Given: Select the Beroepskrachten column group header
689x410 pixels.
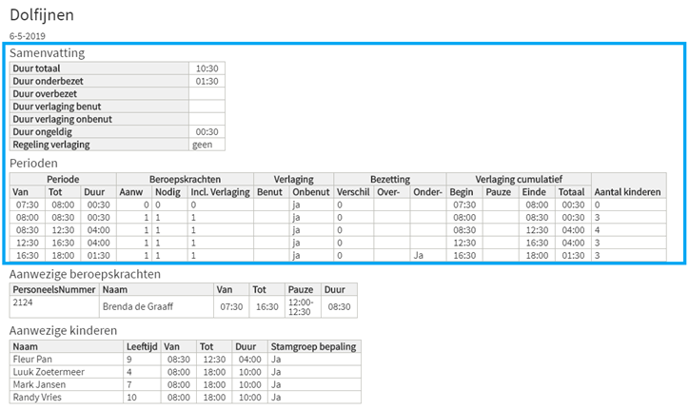Looking at the screenshot, I should click(185, 179).
